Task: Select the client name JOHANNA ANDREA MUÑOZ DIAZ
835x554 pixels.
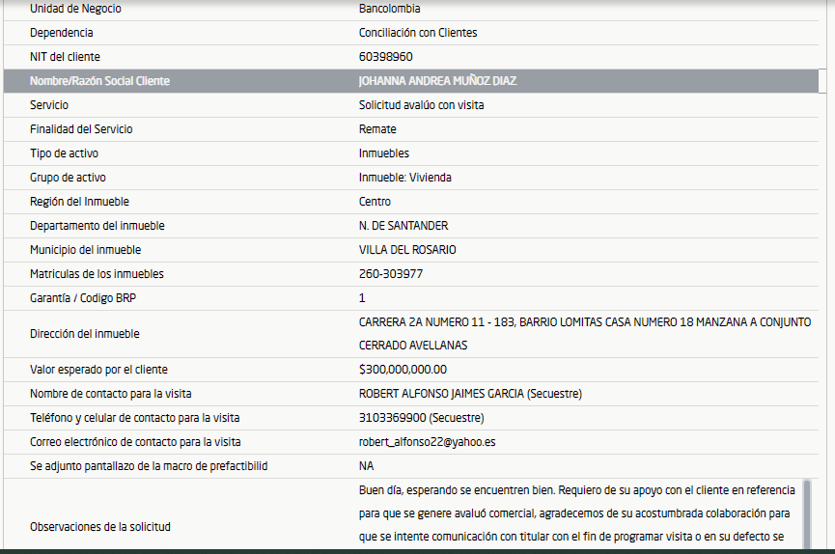Action: tap(437, 81)
